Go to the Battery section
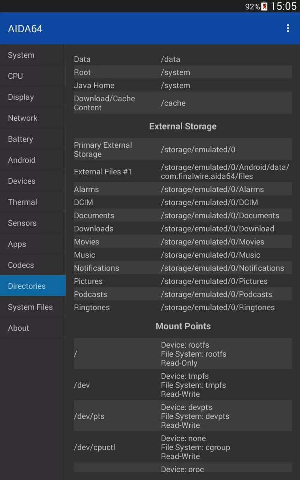 coord(33,139)
